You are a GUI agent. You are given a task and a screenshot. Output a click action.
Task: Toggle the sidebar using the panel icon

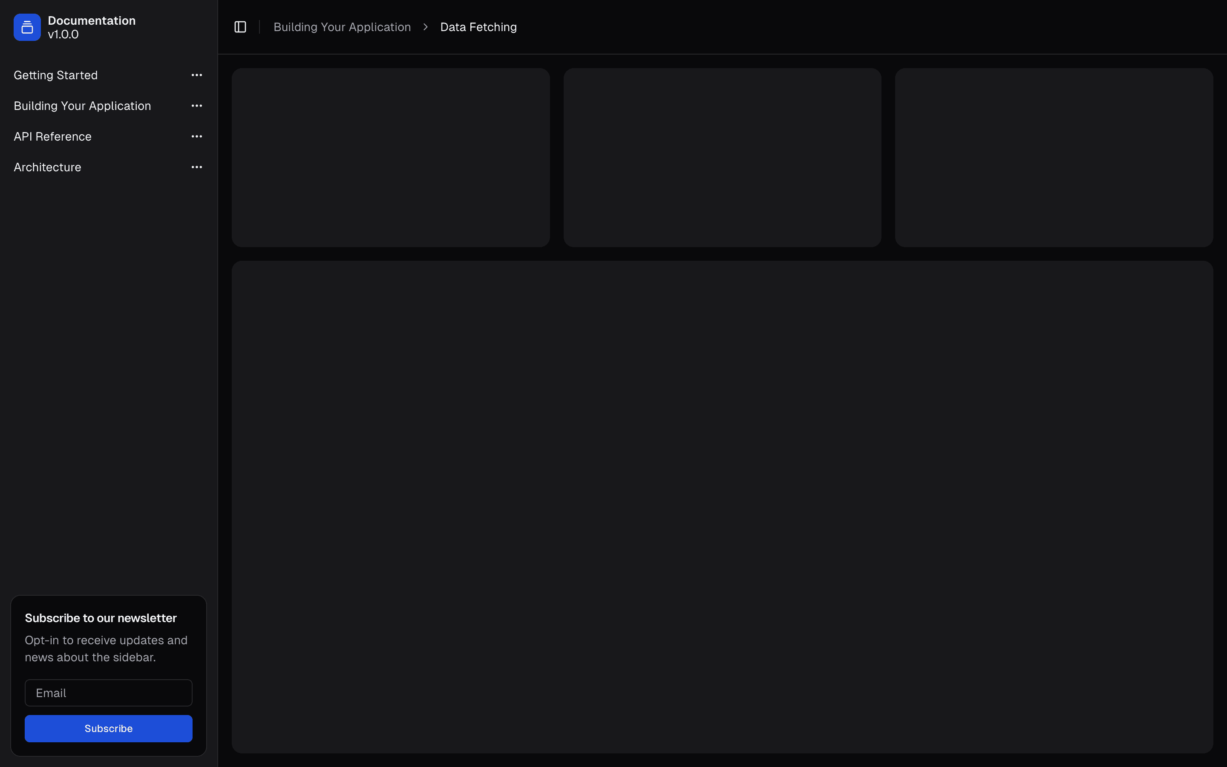pos(240,26)
